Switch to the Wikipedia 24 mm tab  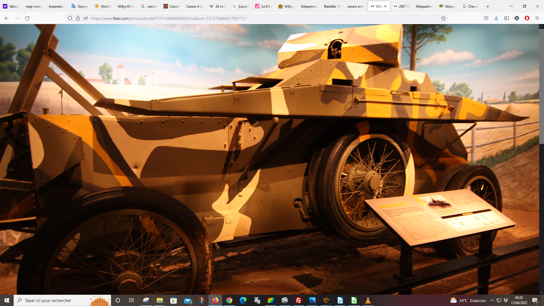pyautogui.click(x=218, y=6)
